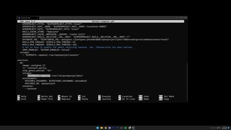The width and height of the screenshot is (231, 130).
Task: Click the POSTGRES_PASSWORD line
Action: coord(56,81)
